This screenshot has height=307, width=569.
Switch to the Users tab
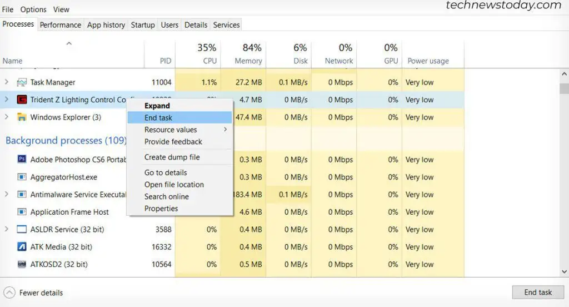169,24
